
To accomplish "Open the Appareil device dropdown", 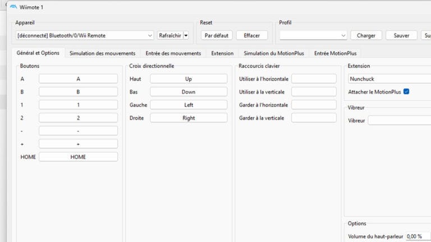I will tap(85, 35).
